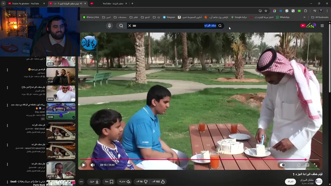Open the مسلسلات bookmarks folder
This screenshot has width=331, height=186.
[x=120, y=17]
